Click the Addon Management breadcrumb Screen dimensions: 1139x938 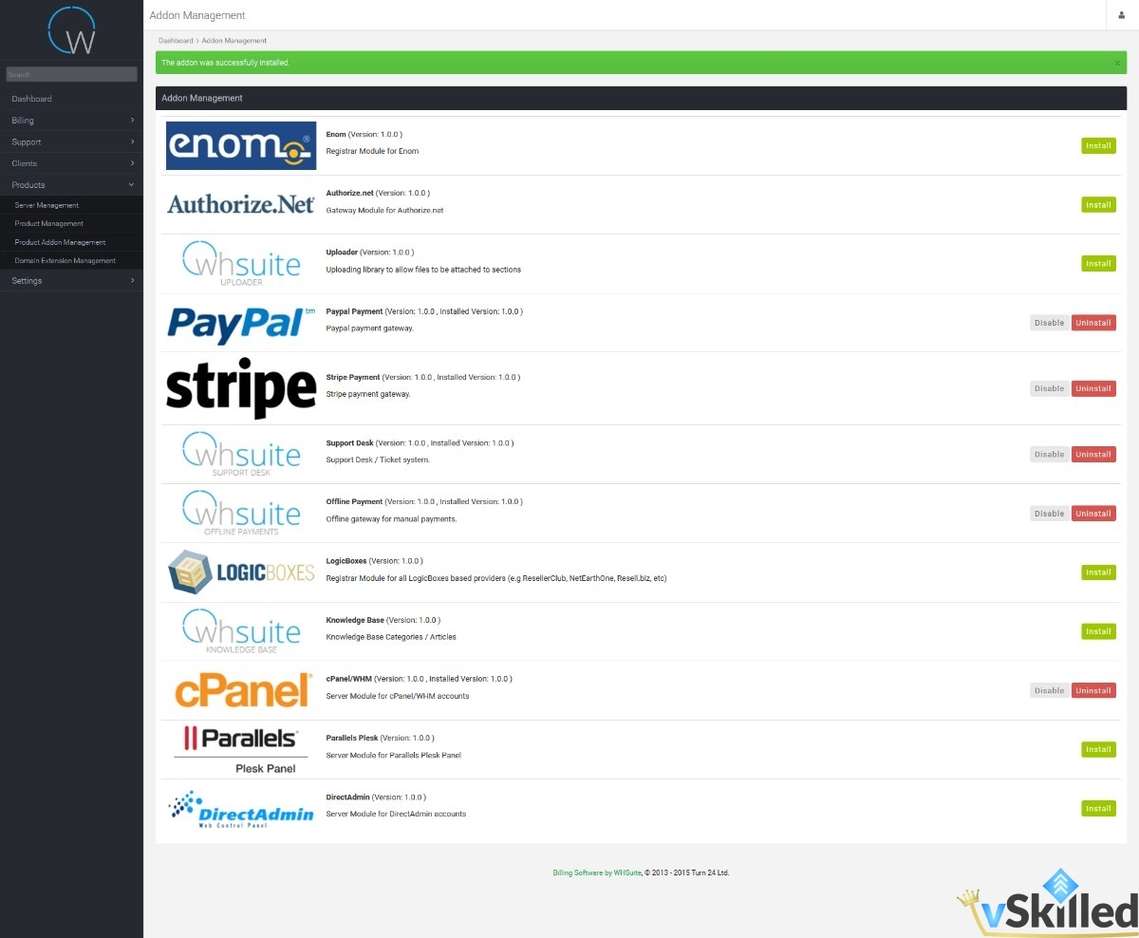click(x=234, y=41)
